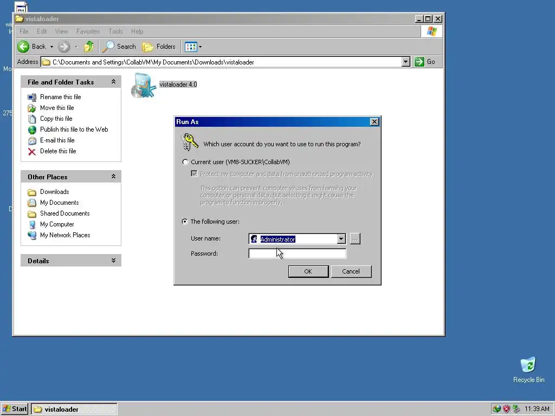This screenshot has height=416, width=555.
Task: Click the 11:39 AM system clock
Action: [x=537, y=409]
